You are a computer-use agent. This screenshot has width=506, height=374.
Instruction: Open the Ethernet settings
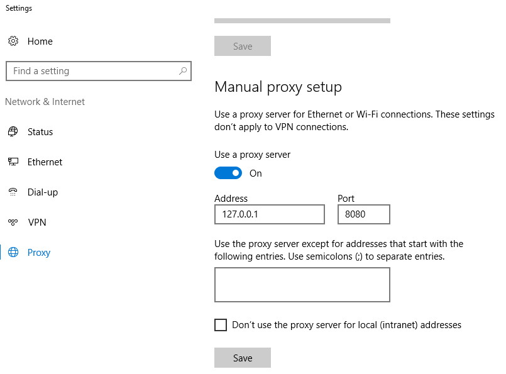(45, 162)
